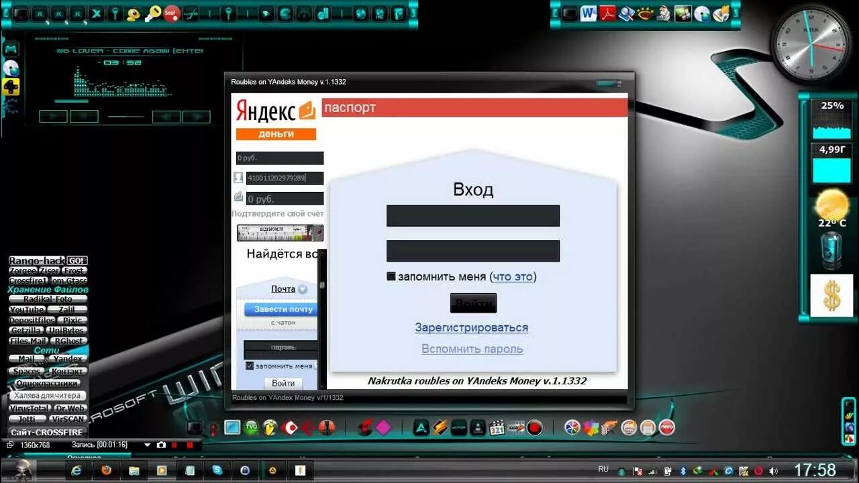Open Microsoft Word from the top-right dock

589,13
